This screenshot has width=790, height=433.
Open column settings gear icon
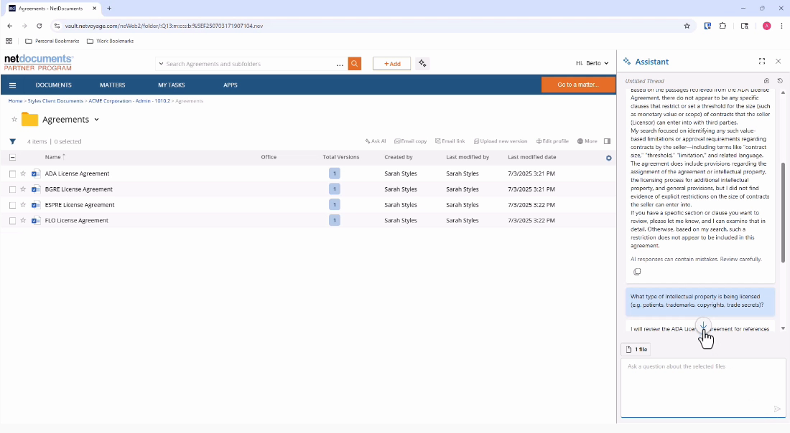click(x=608, y=158)
